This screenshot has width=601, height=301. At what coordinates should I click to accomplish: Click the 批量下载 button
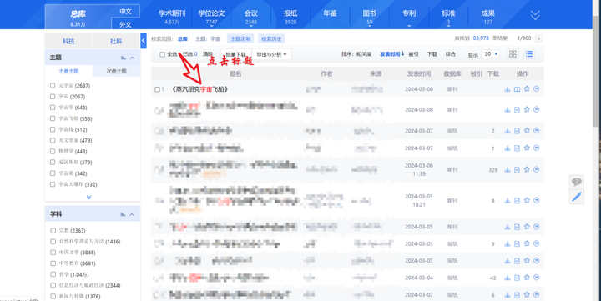click(x=236, y=54)
